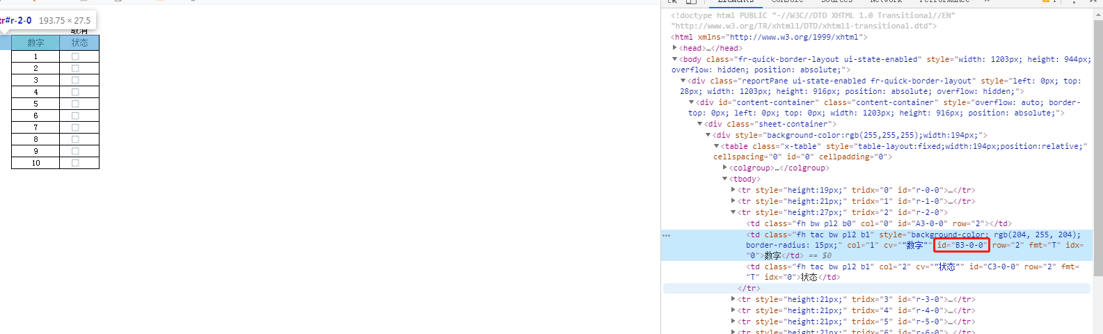Collapse the tr r-2-0 node

coord(733,212)
